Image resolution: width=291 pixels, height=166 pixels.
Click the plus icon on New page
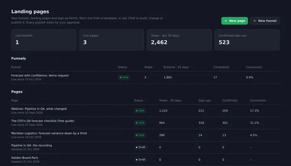[x=226, y=21]
